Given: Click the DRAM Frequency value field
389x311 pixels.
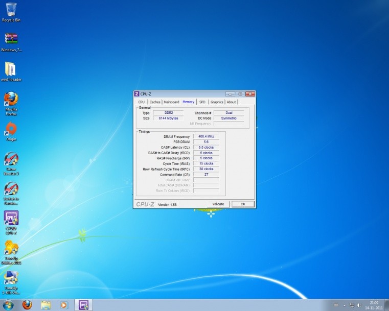Looking at the screenshot, I should point(206,136).
